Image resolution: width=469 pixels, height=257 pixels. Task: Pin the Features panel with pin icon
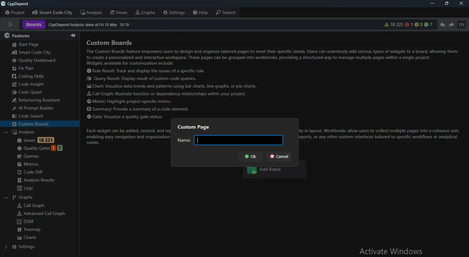(x=73, y=35)
